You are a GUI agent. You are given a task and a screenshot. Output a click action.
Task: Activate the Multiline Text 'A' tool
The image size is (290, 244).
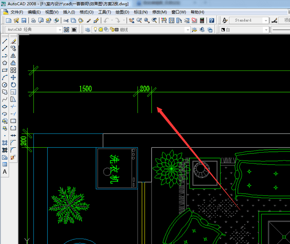5,171
